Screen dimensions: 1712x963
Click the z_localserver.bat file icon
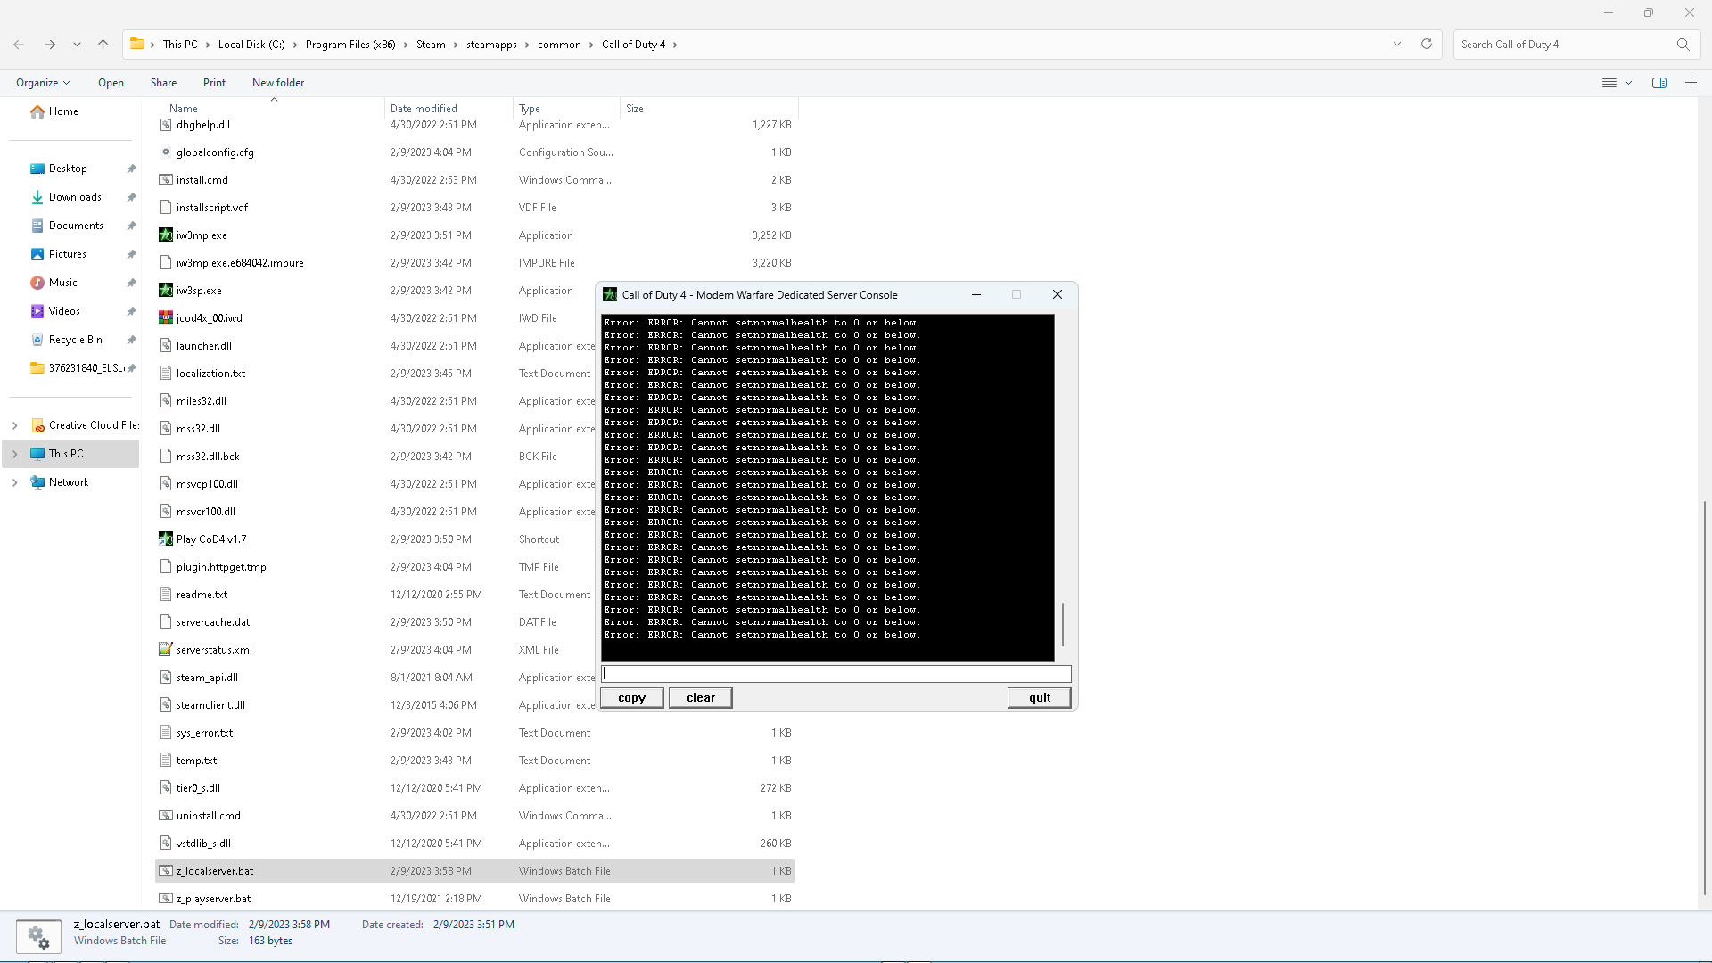pos(166,871)
